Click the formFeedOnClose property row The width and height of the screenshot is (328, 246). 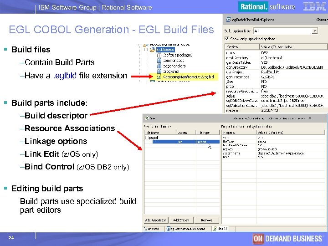[x=273, y=145]
